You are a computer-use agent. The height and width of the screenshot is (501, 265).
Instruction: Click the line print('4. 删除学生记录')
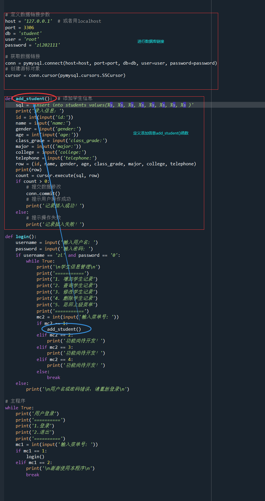pyautogui.click(x=67, y=298)
